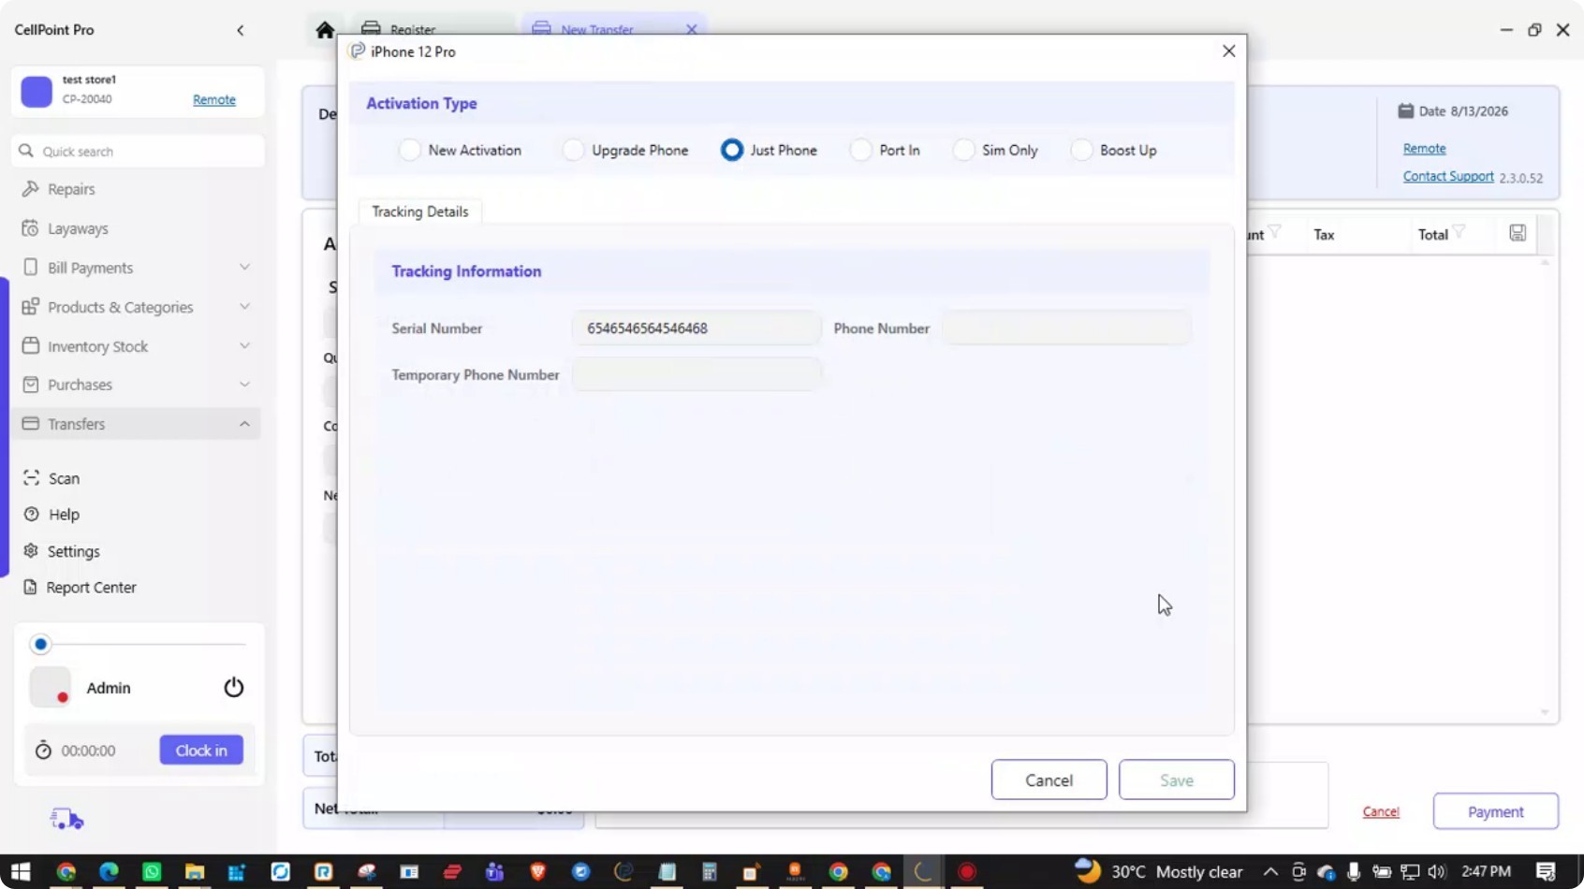Select the Sim Only radio button
This screenshot has width=1584, height=889.
963,150
